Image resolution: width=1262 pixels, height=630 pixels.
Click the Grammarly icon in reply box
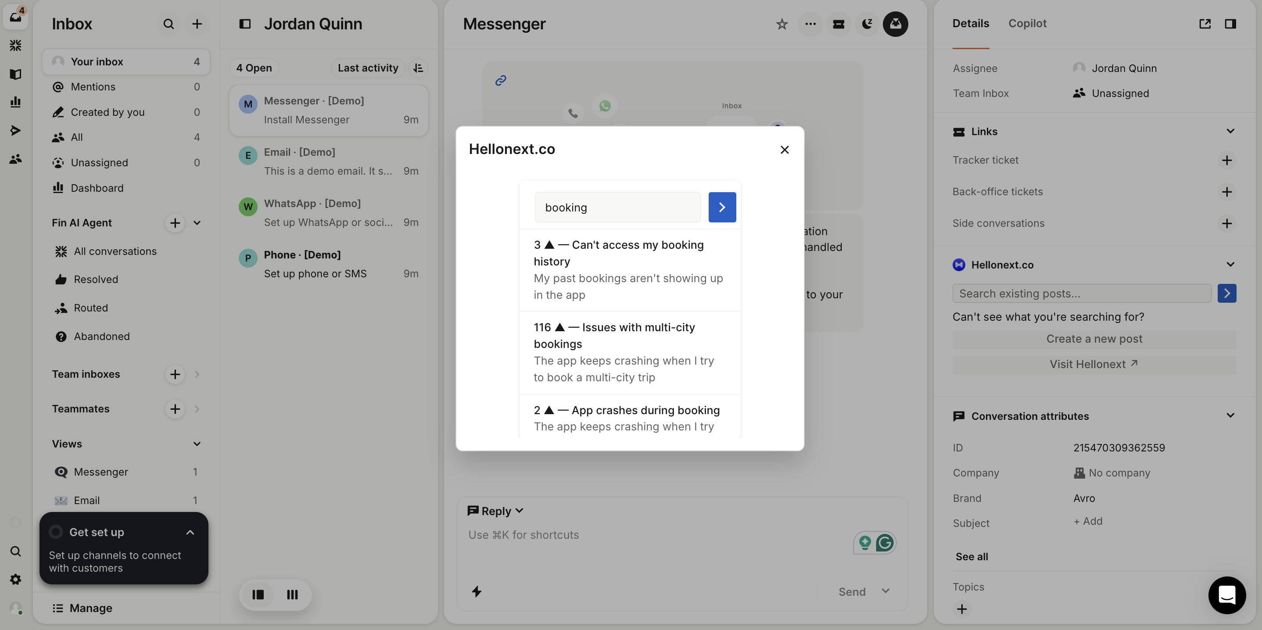pos(885,543)
